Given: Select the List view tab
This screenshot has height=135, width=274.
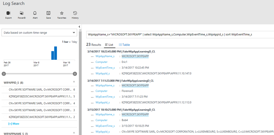Looking at the screenshot, I should click(109, 45).
